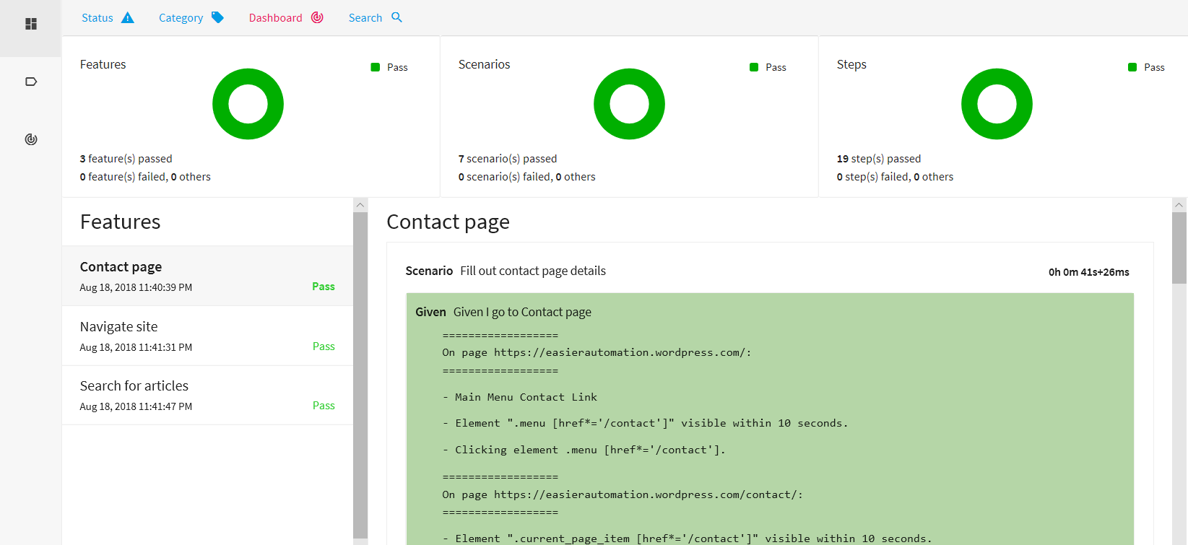Toggle the Pass legend in Scenarios chart
Image resolution: width=1188 pixels, height=545 pixels.
[768, 67]
